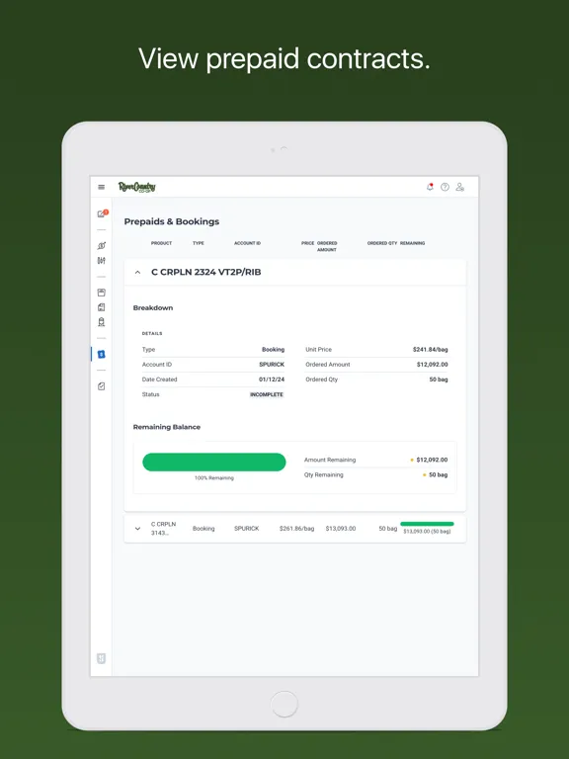Click the $13,093.00 (50 bag) progress bar
Viewport: 569px width, 759px height.
click(x=427, y=524)
